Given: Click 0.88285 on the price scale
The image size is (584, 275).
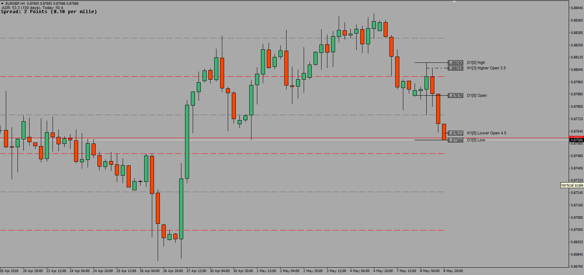Looking at the screenshot, I should click(x=577, y=33).
